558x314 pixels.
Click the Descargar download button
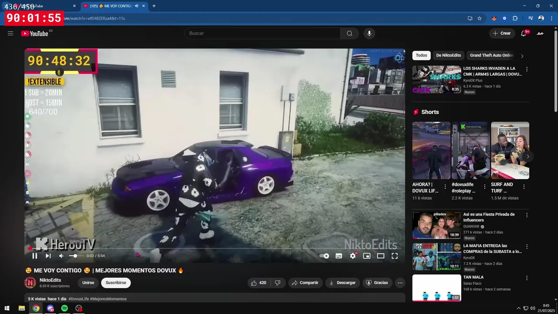[343, 283]
